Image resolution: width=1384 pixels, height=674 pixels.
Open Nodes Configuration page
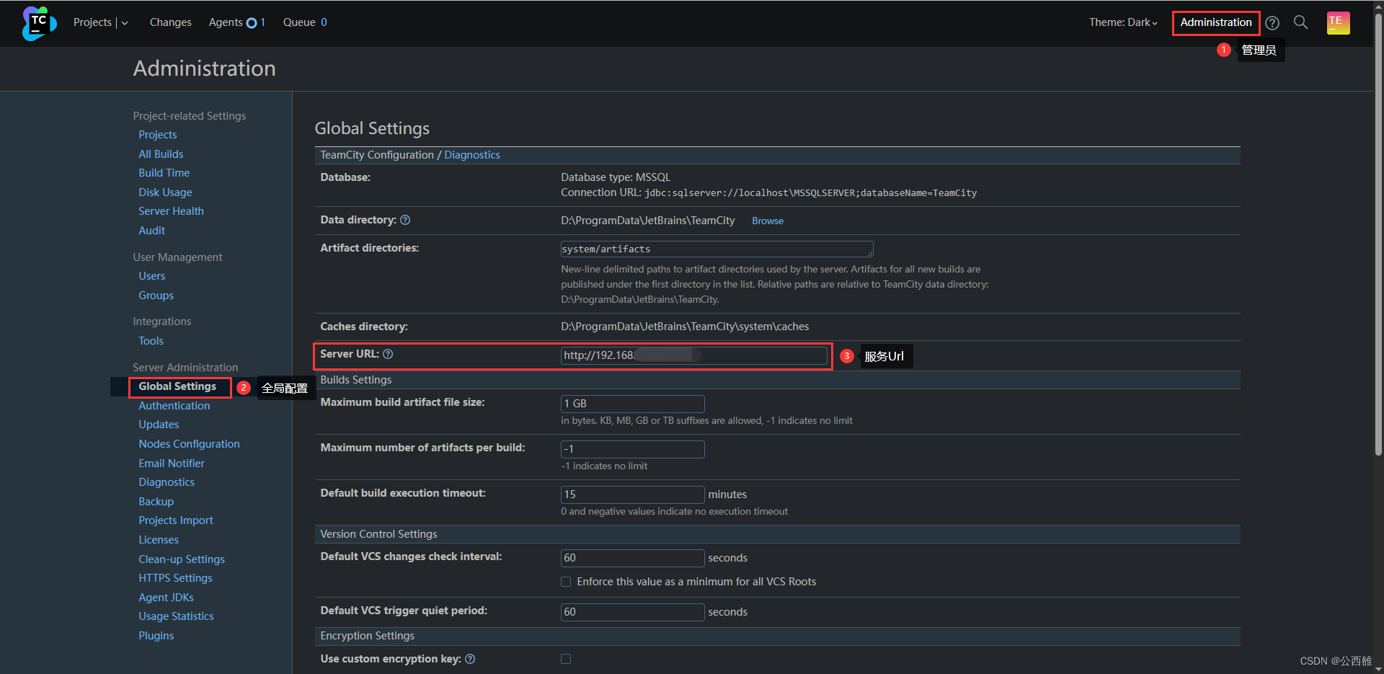[189, 444]
